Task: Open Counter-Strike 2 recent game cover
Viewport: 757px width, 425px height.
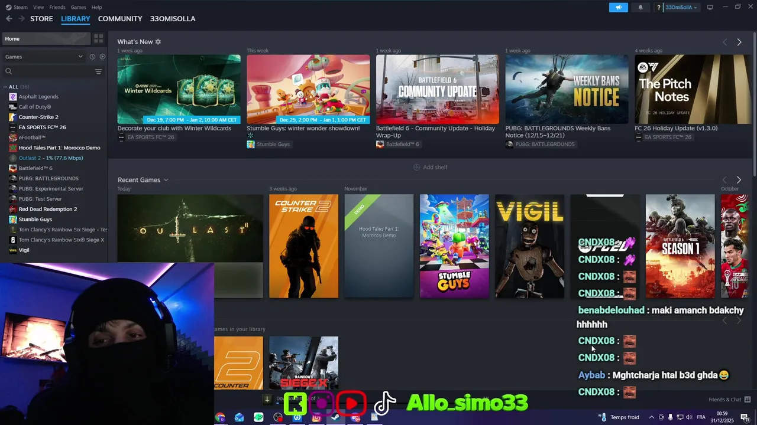Action: click(x=304, y=246)
